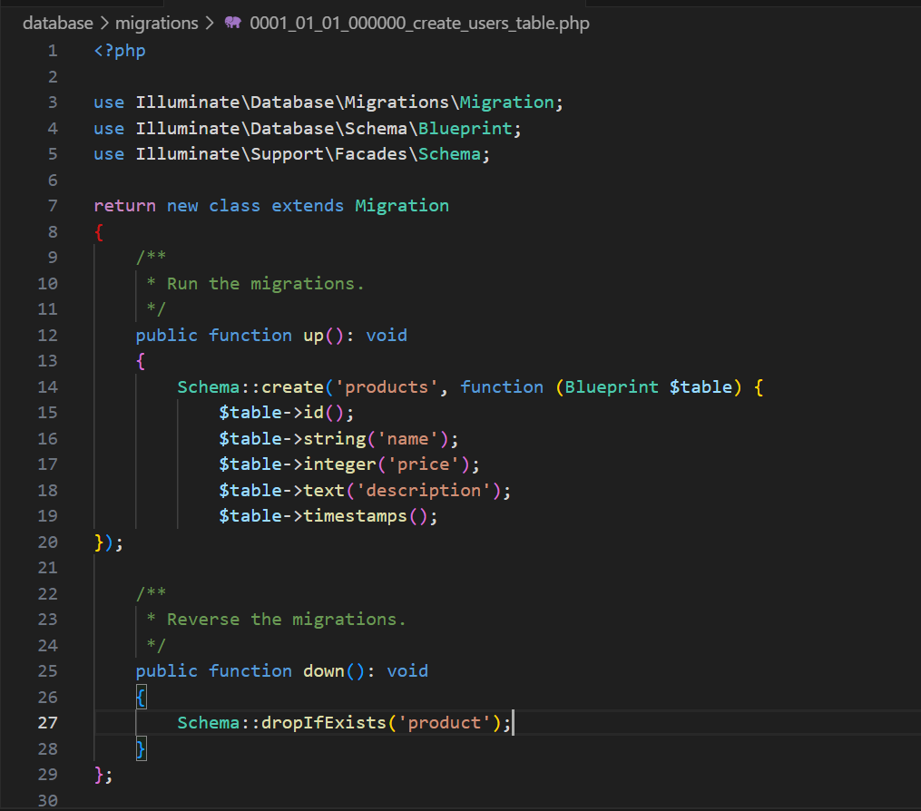Select line number 14 in gutter
This screenshot has width=921, height=811.
(47, 387)
